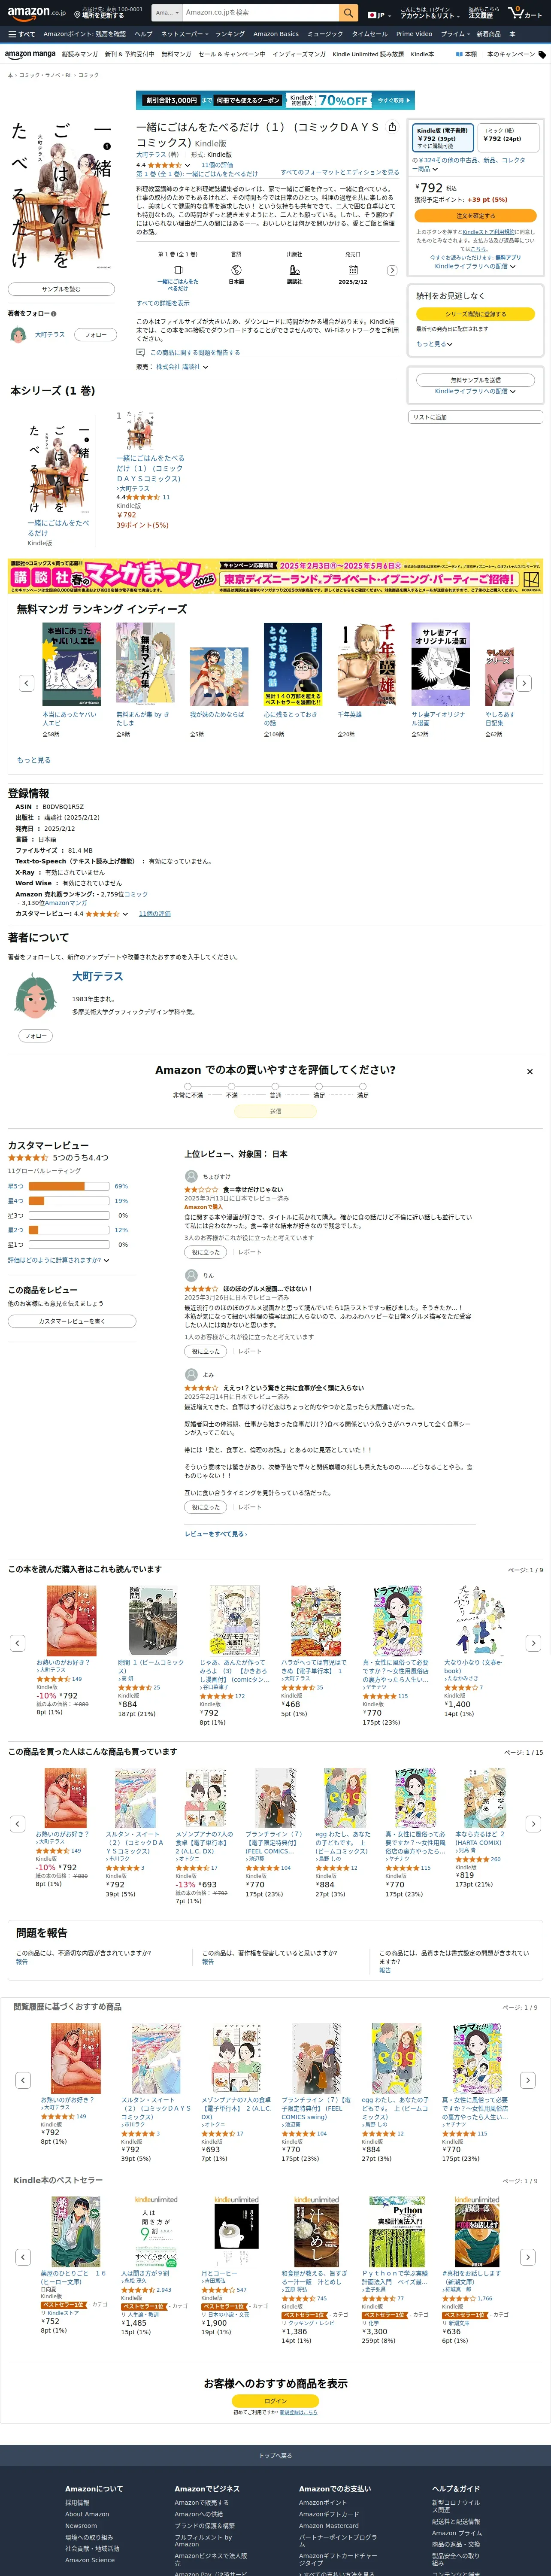The image size is (551, 2576).
Task: Expand 評価はどのように計算されますか
Action: [58, 1260]
